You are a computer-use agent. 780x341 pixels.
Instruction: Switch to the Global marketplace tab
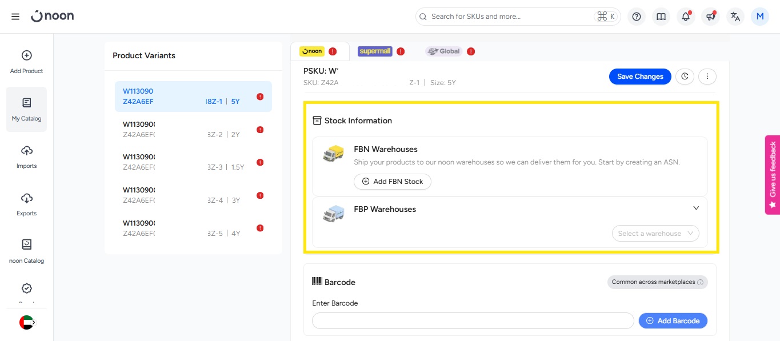click(x=443, y=51)
